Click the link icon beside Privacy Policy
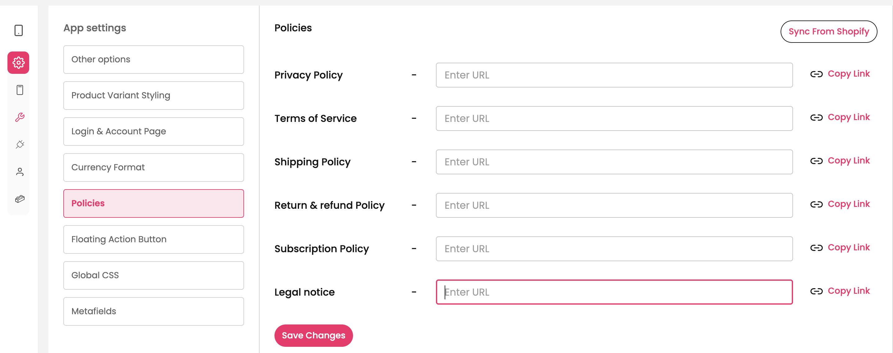 (x=816, y=74)
